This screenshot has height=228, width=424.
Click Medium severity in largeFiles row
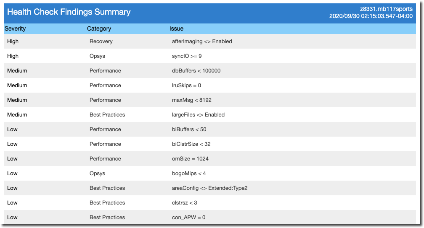(17, 114)
